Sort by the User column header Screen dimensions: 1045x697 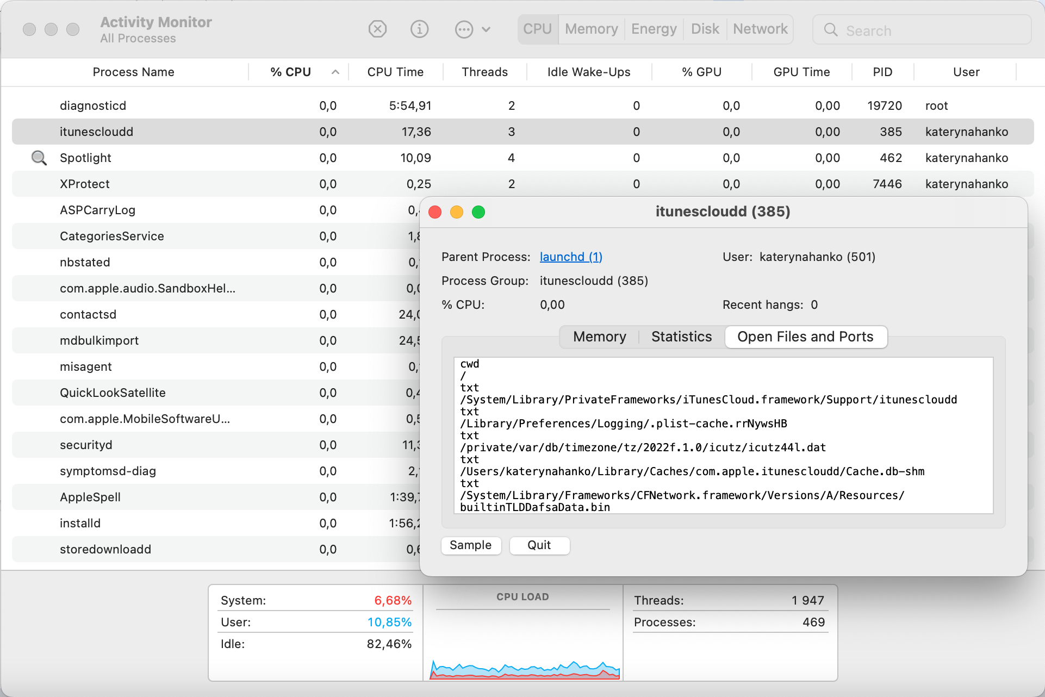coord(966,72)
